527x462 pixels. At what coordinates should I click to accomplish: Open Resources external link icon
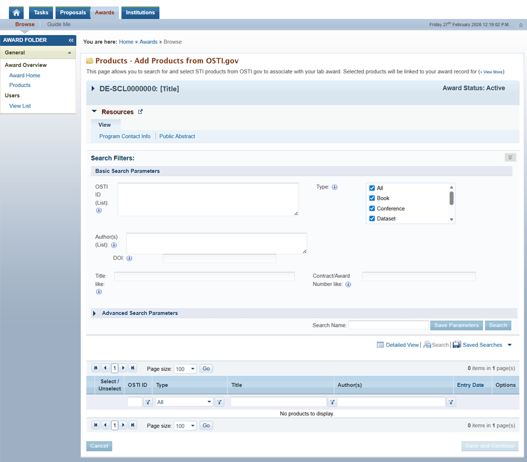[x=141, y=112]
